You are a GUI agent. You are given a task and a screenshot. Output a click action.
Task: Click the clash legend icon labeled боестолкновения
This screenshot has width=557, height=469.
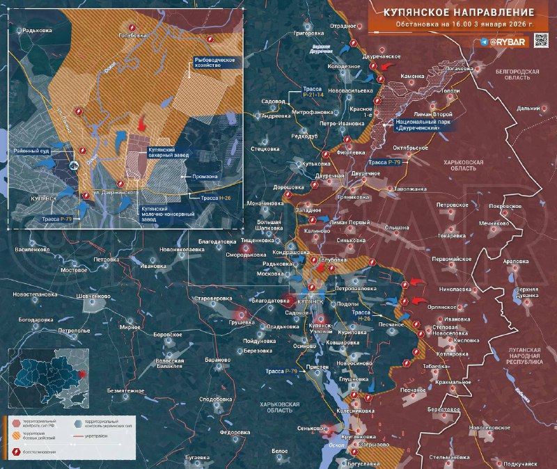point(15,452)
